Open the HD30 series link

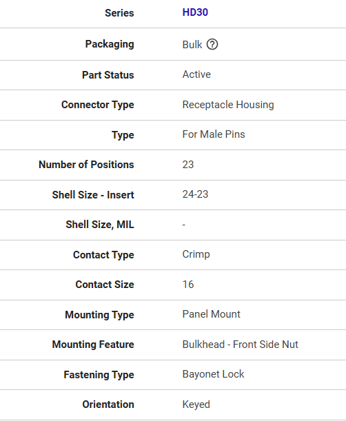tap(195, 12)
